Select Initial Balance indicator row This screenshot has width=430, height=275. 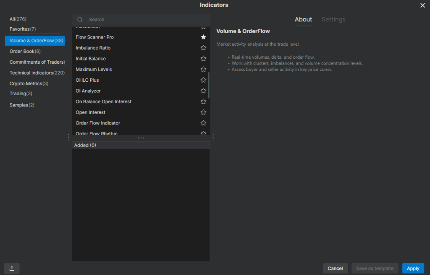point(140,58)
